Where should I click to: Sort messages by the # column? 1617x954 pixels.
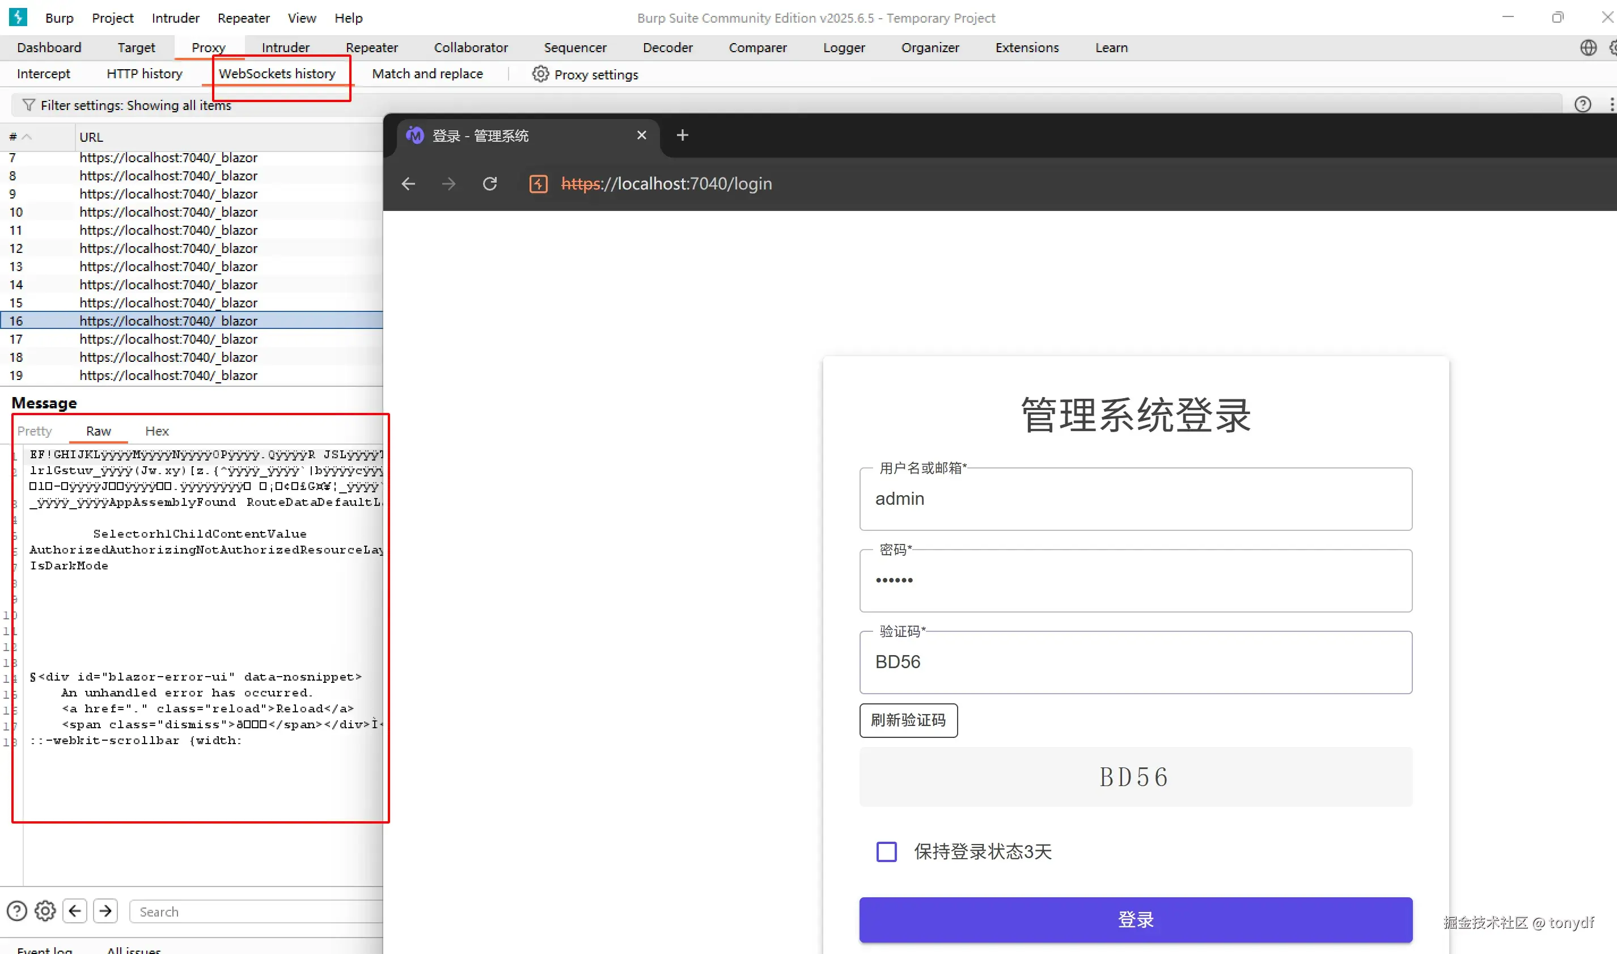tap(19, 137)
